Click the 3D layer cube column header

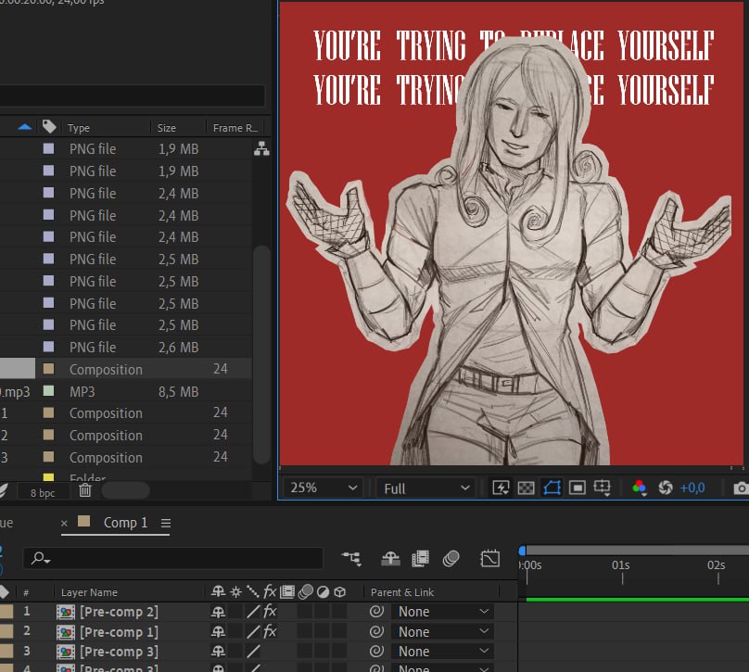[x=339, y=592]
